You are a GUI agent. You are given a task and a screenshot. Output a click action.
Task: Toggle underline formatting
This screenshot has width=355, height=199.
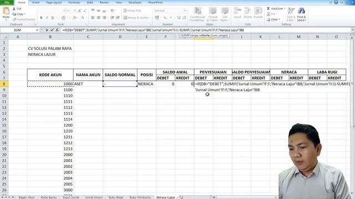pos(53,18)
